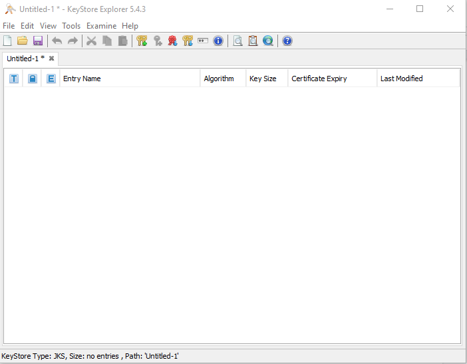This screenshot has height=364, width=467.
Task: Open the Help menu
Action: [130, 26]
